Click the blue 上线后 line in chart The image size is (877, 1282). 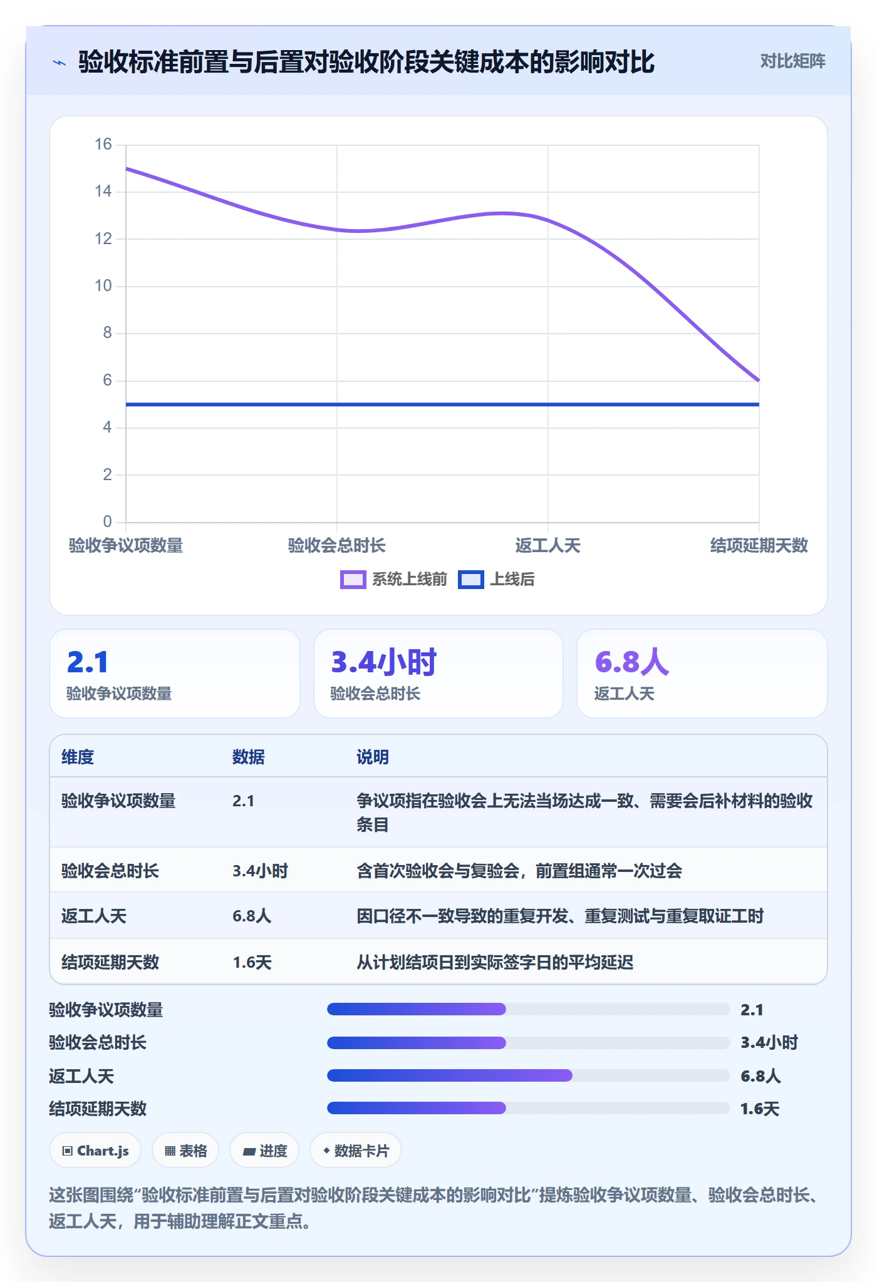(x=442, y=404)
